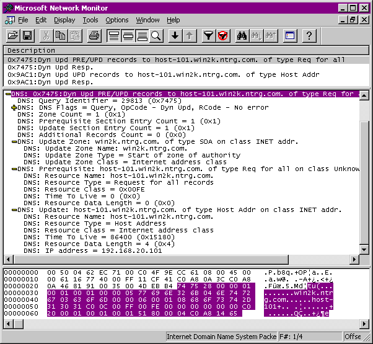Collapse the DNS Update Zone node
This screenshot has height=344, width=373.
coord(14,142)
